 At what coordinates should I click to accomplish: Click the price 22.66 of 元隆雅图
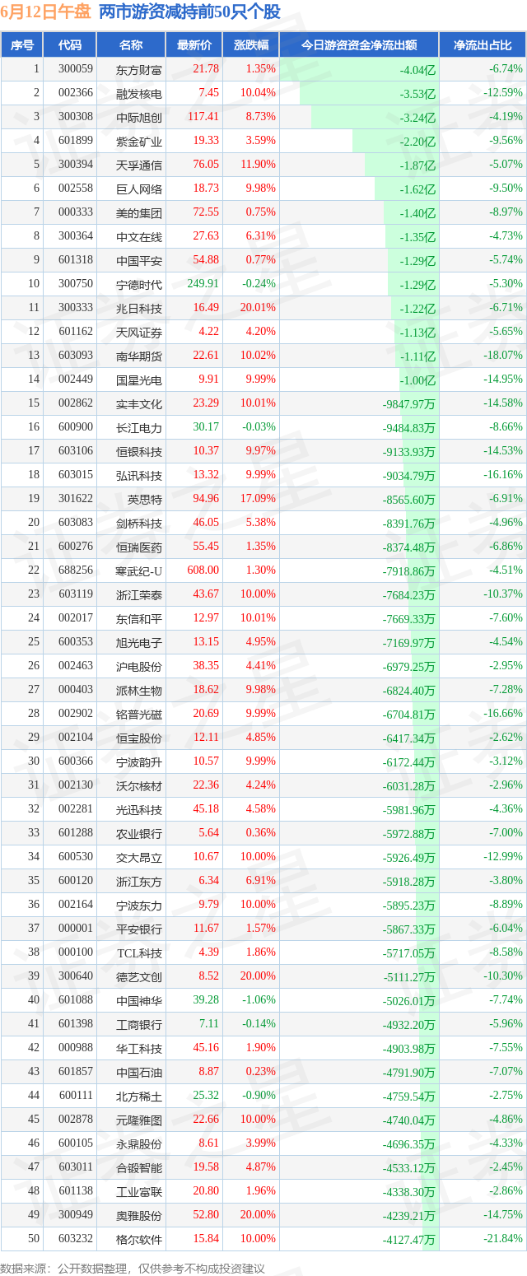point(207,1120)
